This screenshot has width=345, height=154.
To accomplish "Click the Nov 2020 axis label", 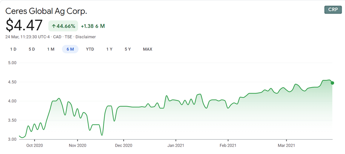I will point(78,145).
